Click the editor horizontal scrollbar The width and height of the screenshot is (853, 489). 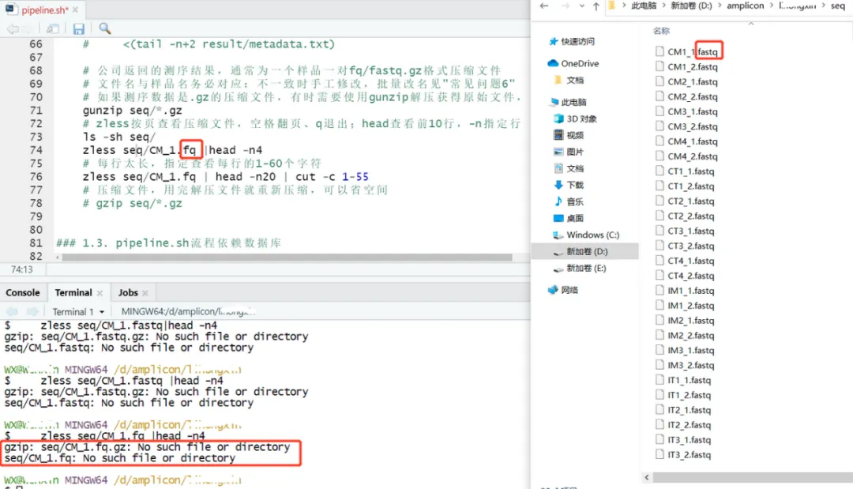pos(287,258)
